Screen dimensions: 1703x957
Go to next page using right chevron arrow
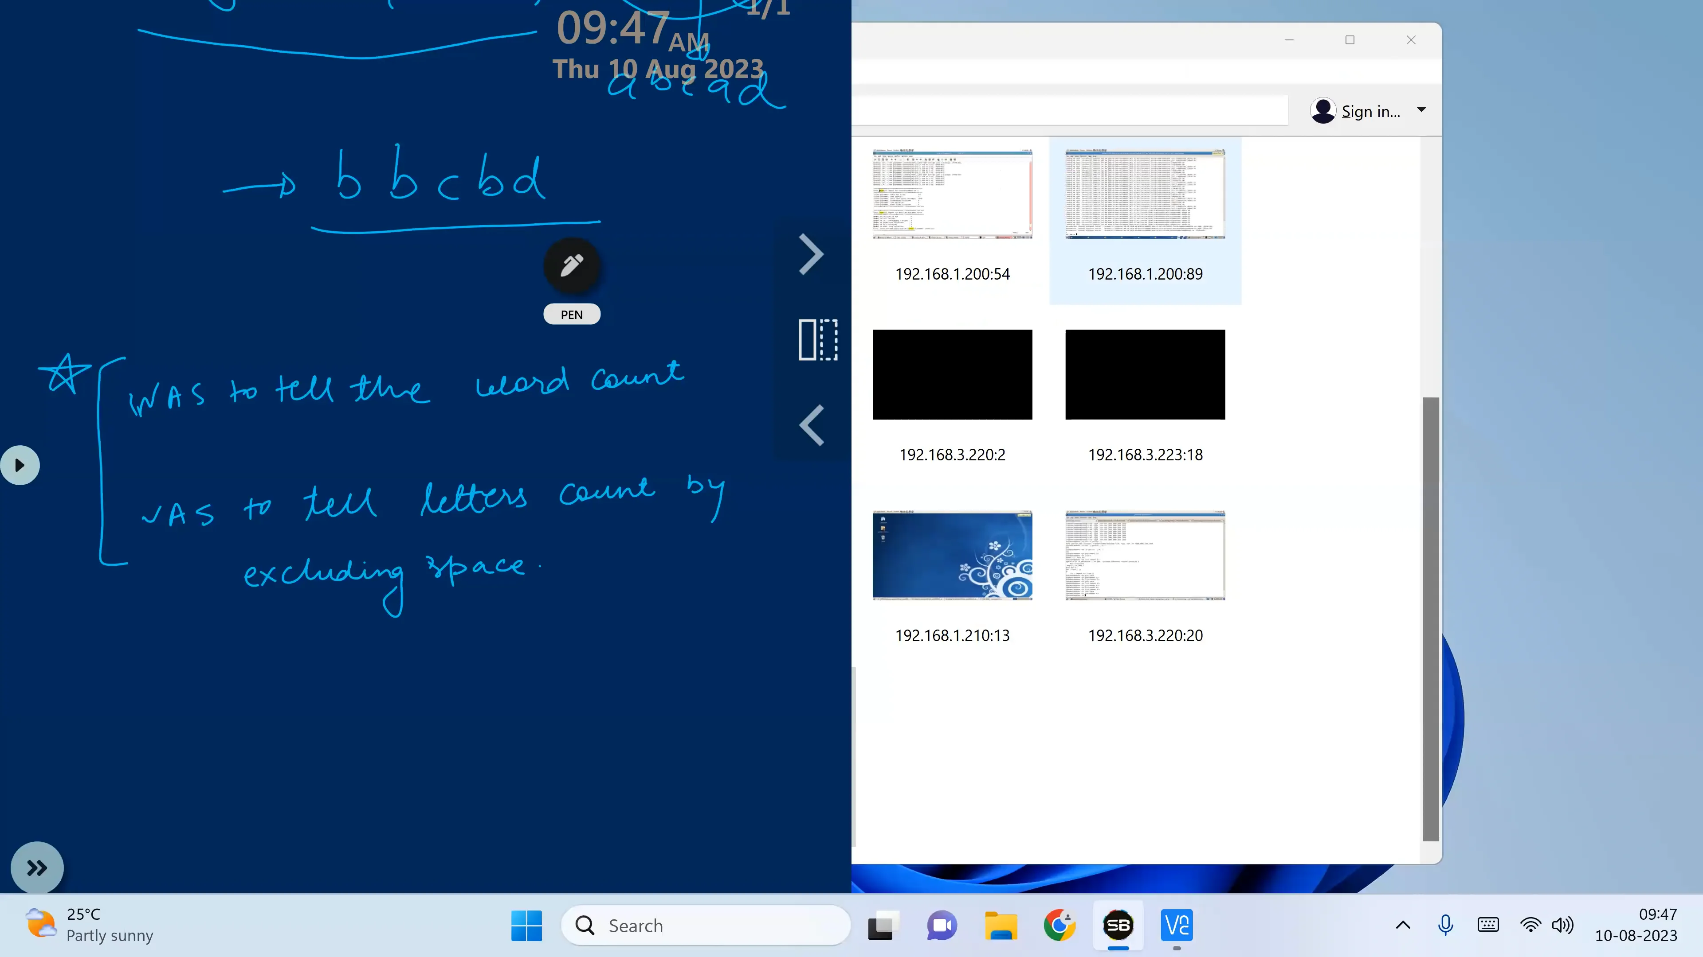click(x=812, y=253)
